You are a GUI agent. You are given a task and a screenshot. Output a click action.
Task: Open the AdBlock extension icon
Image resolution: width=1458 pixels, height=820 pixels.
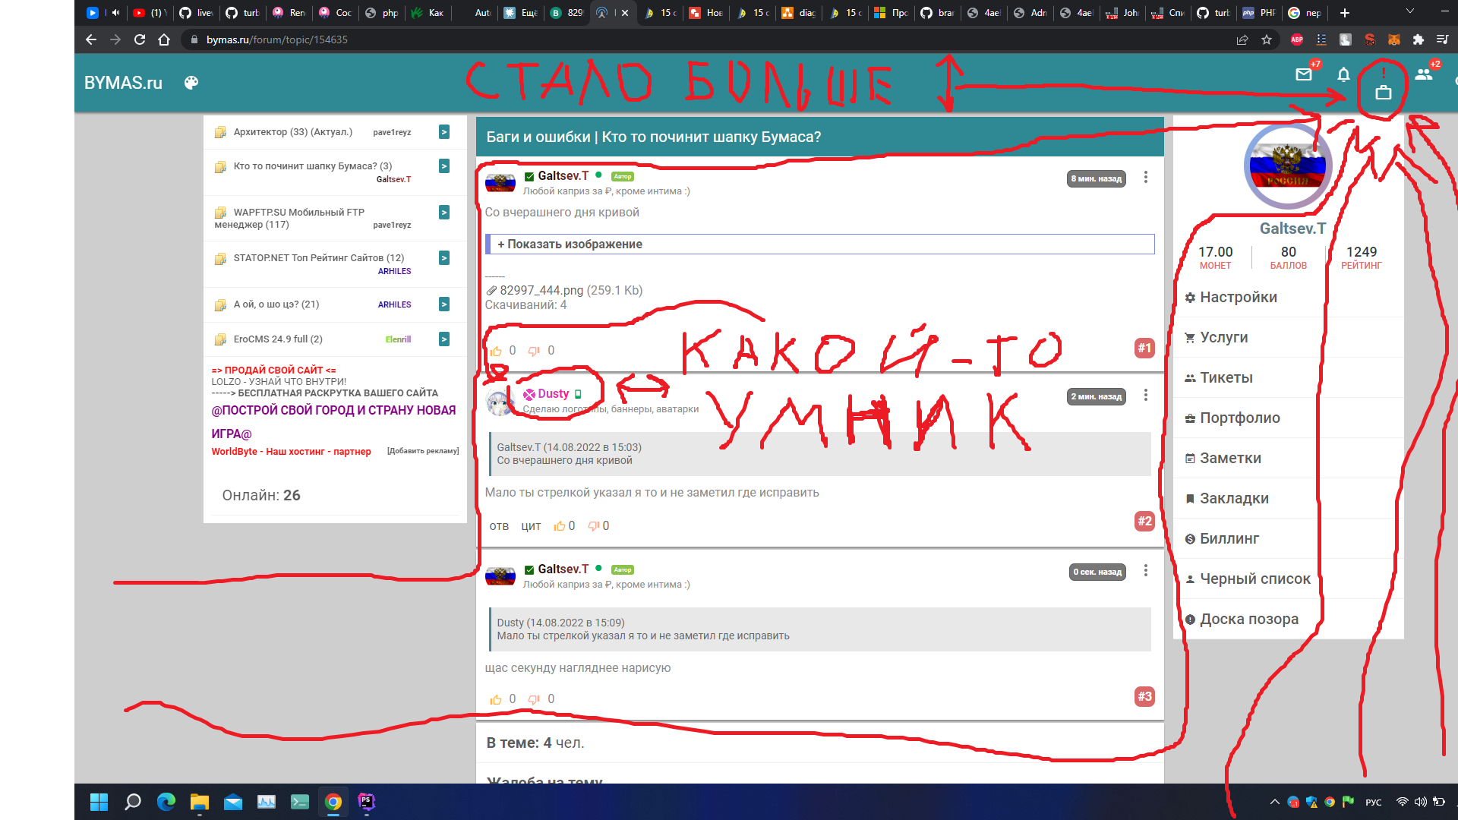pyautogui.click(x=1297, y=39)
